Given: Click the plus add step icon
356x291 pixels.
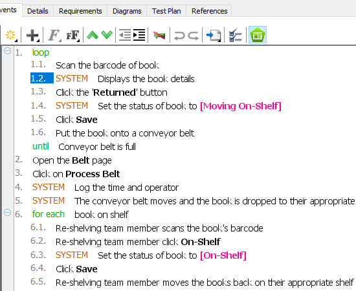Looking at the screenshot, I should click(33, 35).
